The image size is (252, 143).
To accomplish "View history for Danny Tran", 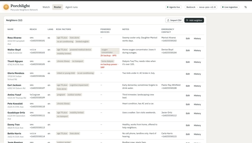I will [197, 125].
